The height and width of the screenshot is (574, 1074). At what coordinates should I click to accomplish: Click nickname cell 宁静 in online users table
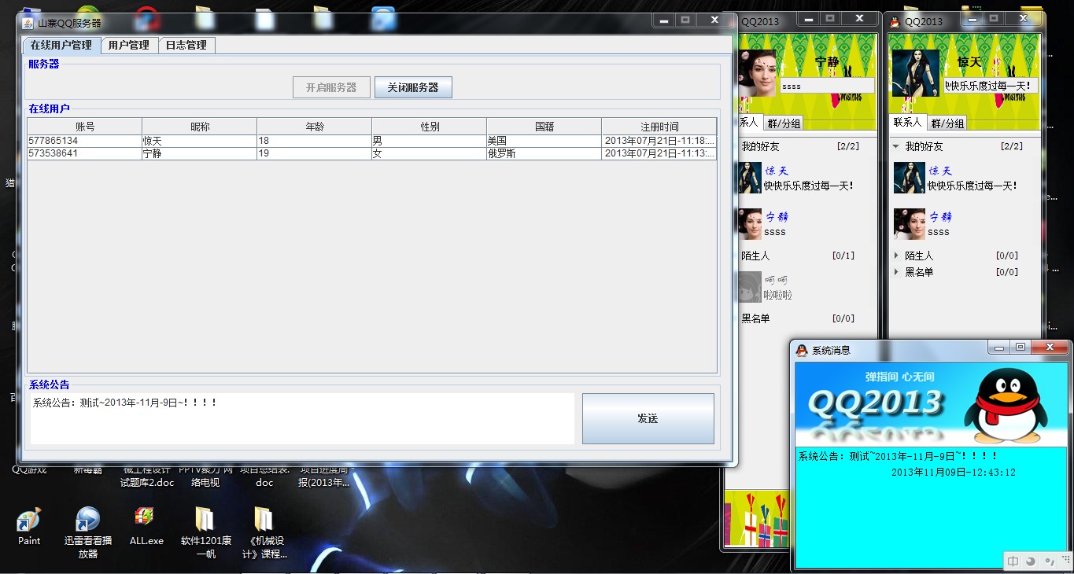click(x=200, y=153)
